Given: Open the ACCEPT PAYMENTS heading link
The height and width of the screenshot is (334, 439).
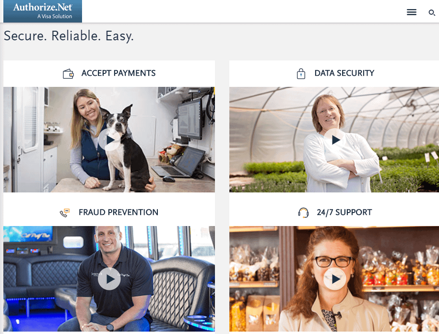Looking at the screenshot, I should [x=119, y=73].
